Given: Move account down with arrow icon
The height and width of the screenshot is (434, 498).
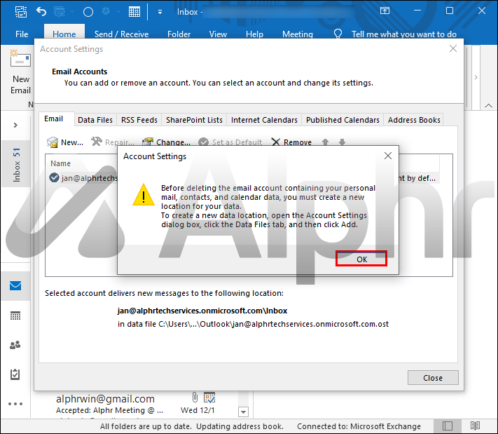Looking at the screenshot, I should 342,142.
